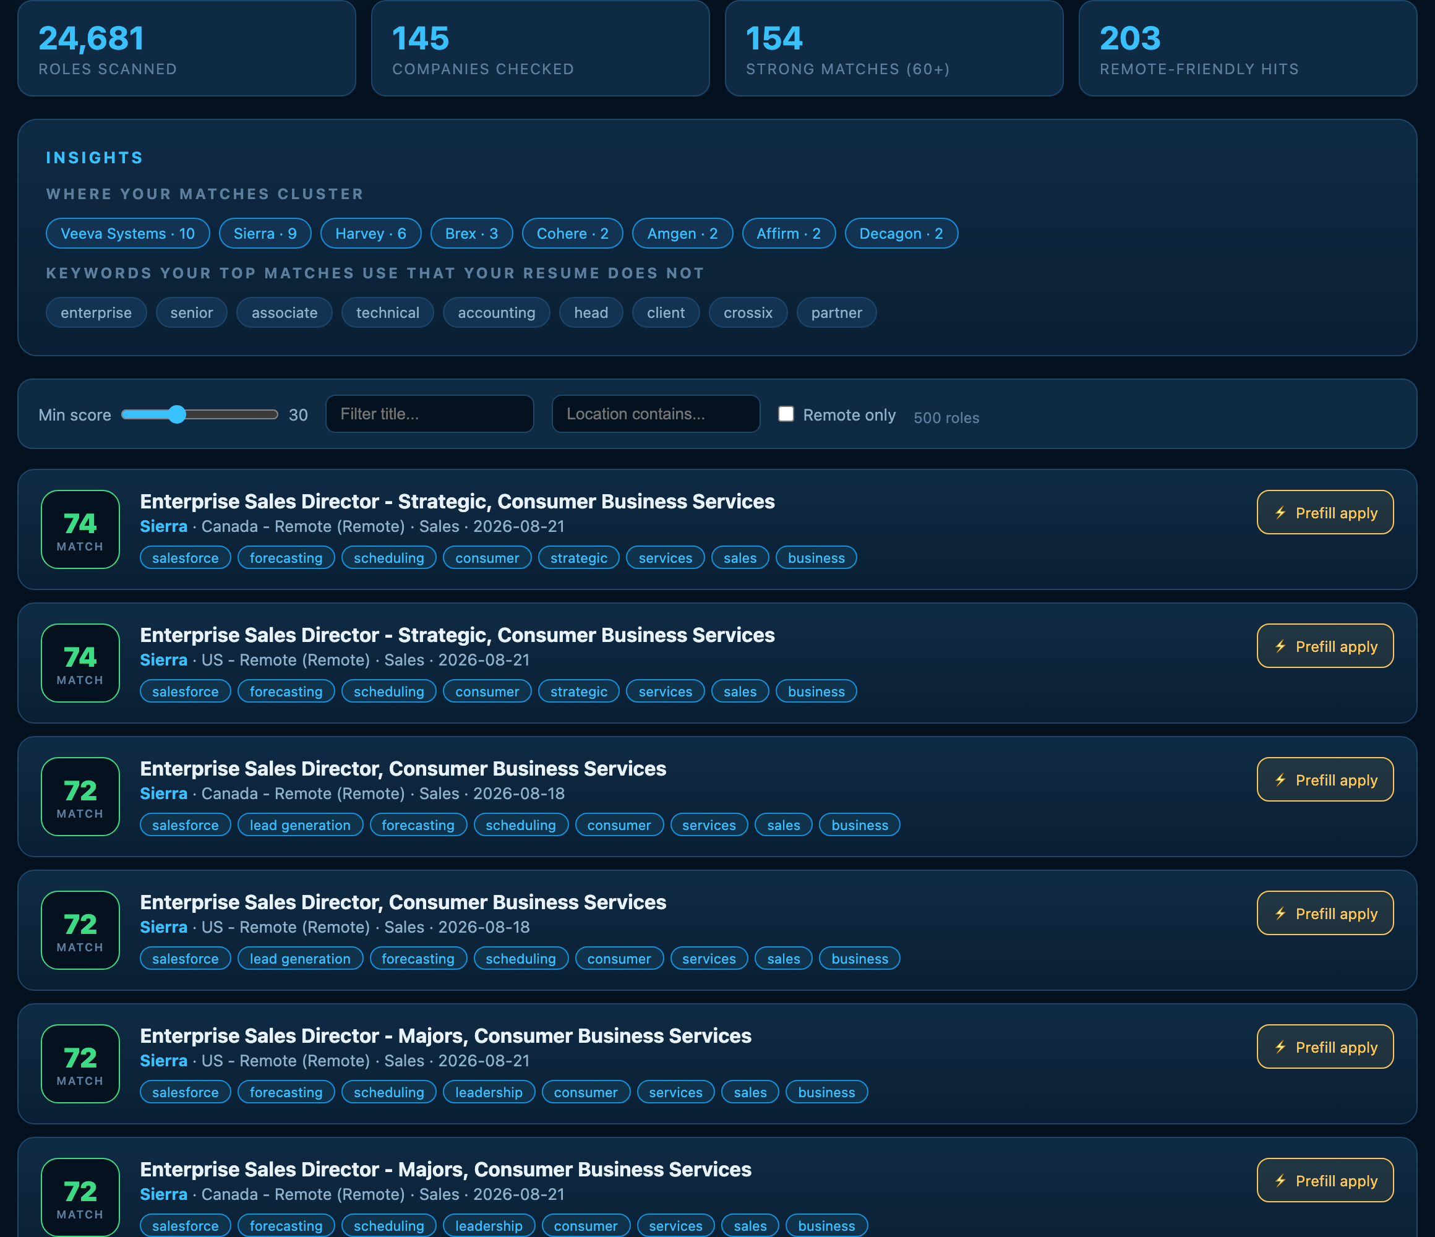The height and width of the screenshot is (1237, 1435).
Task: Click the 72 match badge of US Majors role
Action: pos(80,1064)
